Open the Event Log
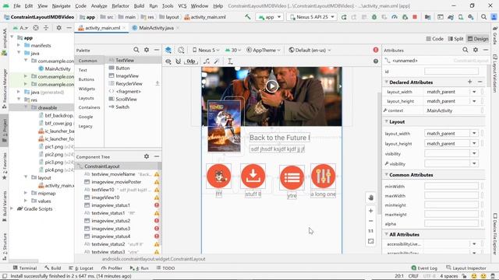This screenshot has width=499, height=280. click(424, 268)
